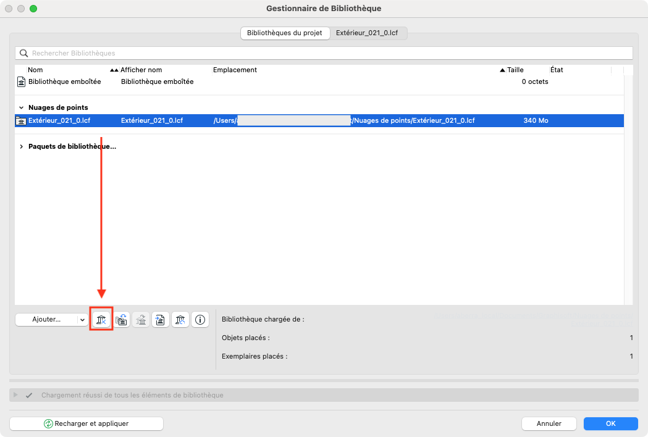
Task: Click the Nom column header
Action: (35, 70)
